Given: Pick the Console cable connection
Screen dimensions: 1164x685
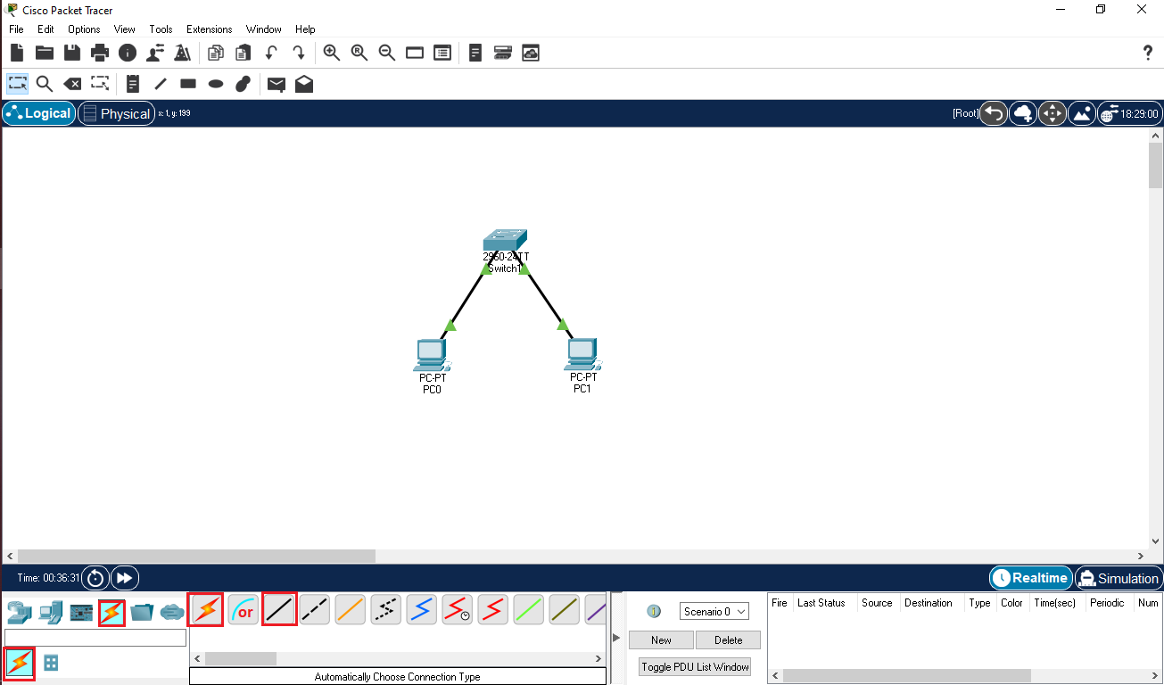Looking at the screenshot, I should [x=243, y=610].
